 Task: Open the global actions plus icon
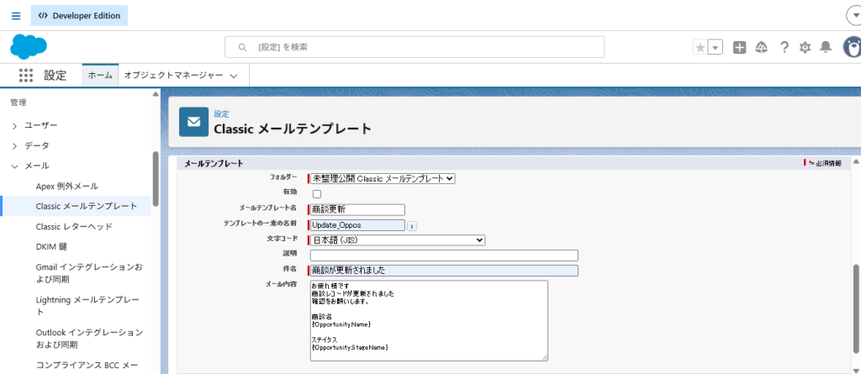pyautogui.click(x=740, y=48)
